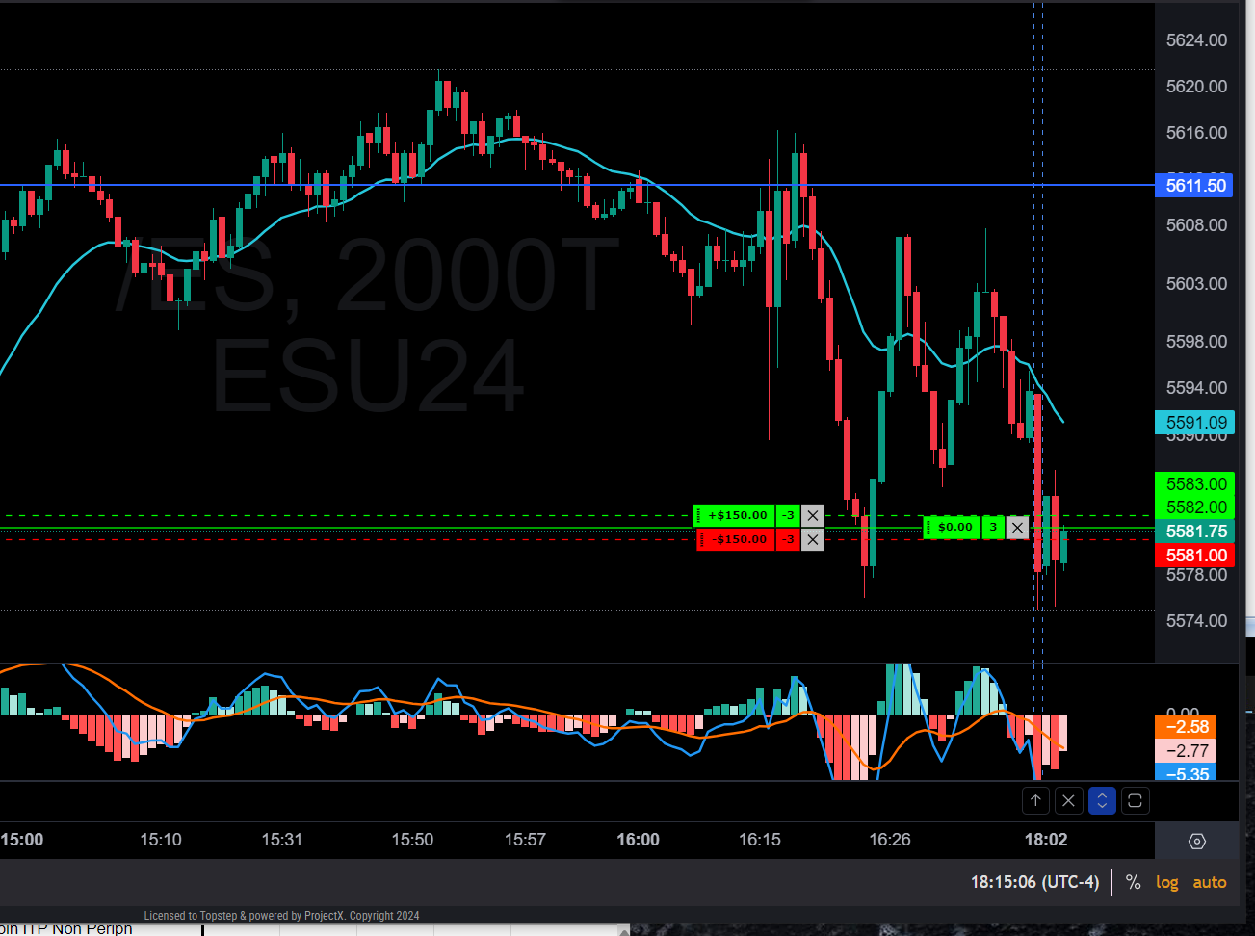Click the 5603.00 price axis label

pos(1196,284)
